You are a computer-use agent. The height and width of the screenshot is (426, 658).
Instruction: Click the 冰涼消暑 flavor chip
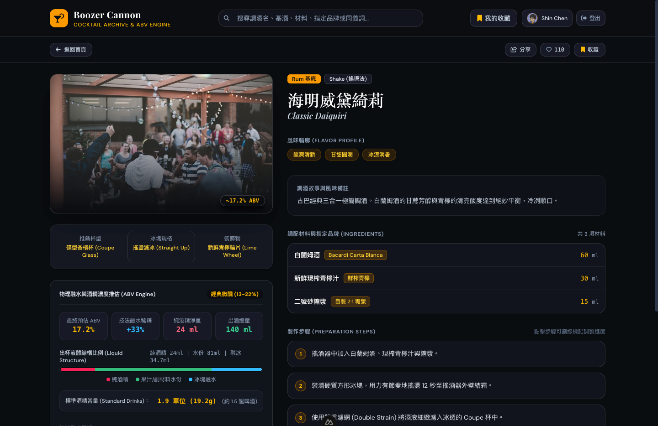click(x=379, y=155)
